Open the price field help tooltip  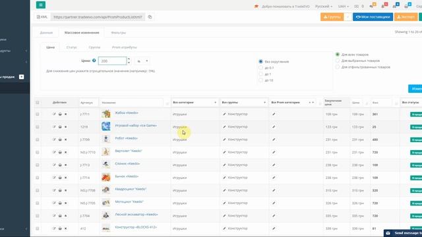94,61
